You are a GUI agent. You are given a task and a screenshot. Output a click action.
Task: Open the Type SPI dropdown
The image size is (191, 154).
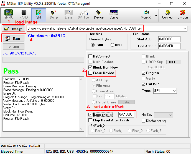coord(174,91)
